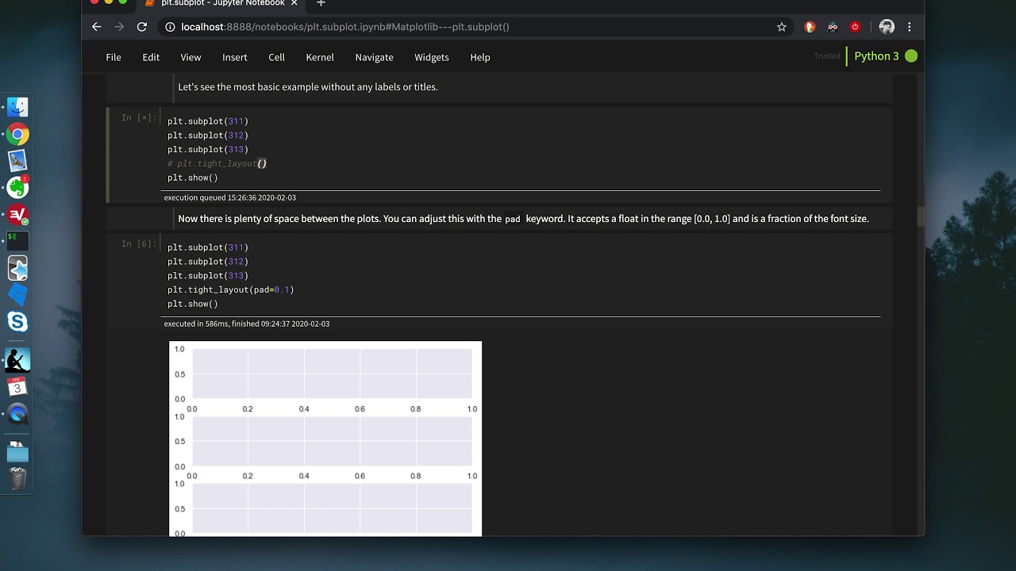Toggle the Trusted notebook indicator
The image size is (1016, 571).
[x=827, y=56]
